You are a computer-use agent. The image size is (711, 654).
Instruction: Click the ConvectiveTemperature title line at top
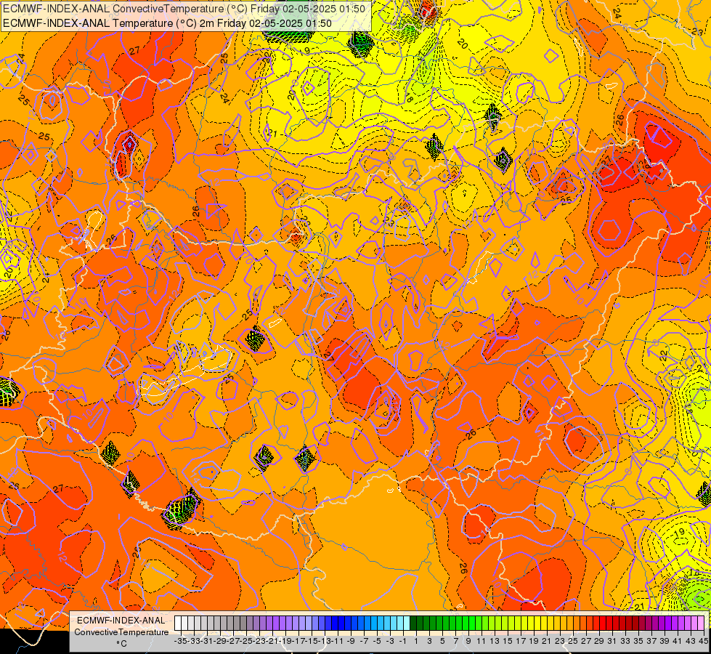184,9
